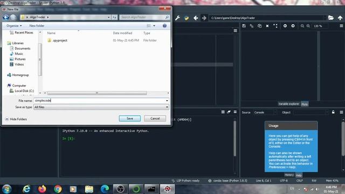The height and width of the screenshot is (194, 345).
Task: Select Libraries in navigation pane
Action: (x=16, y=43)
